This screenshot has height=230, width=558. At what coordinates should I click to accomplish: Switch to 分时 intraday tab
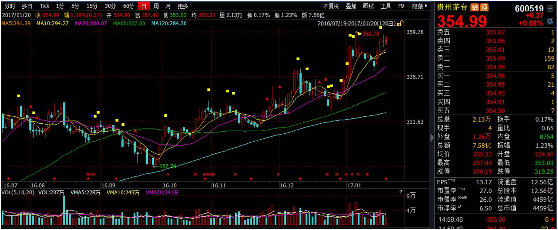(x=10, y=6)
